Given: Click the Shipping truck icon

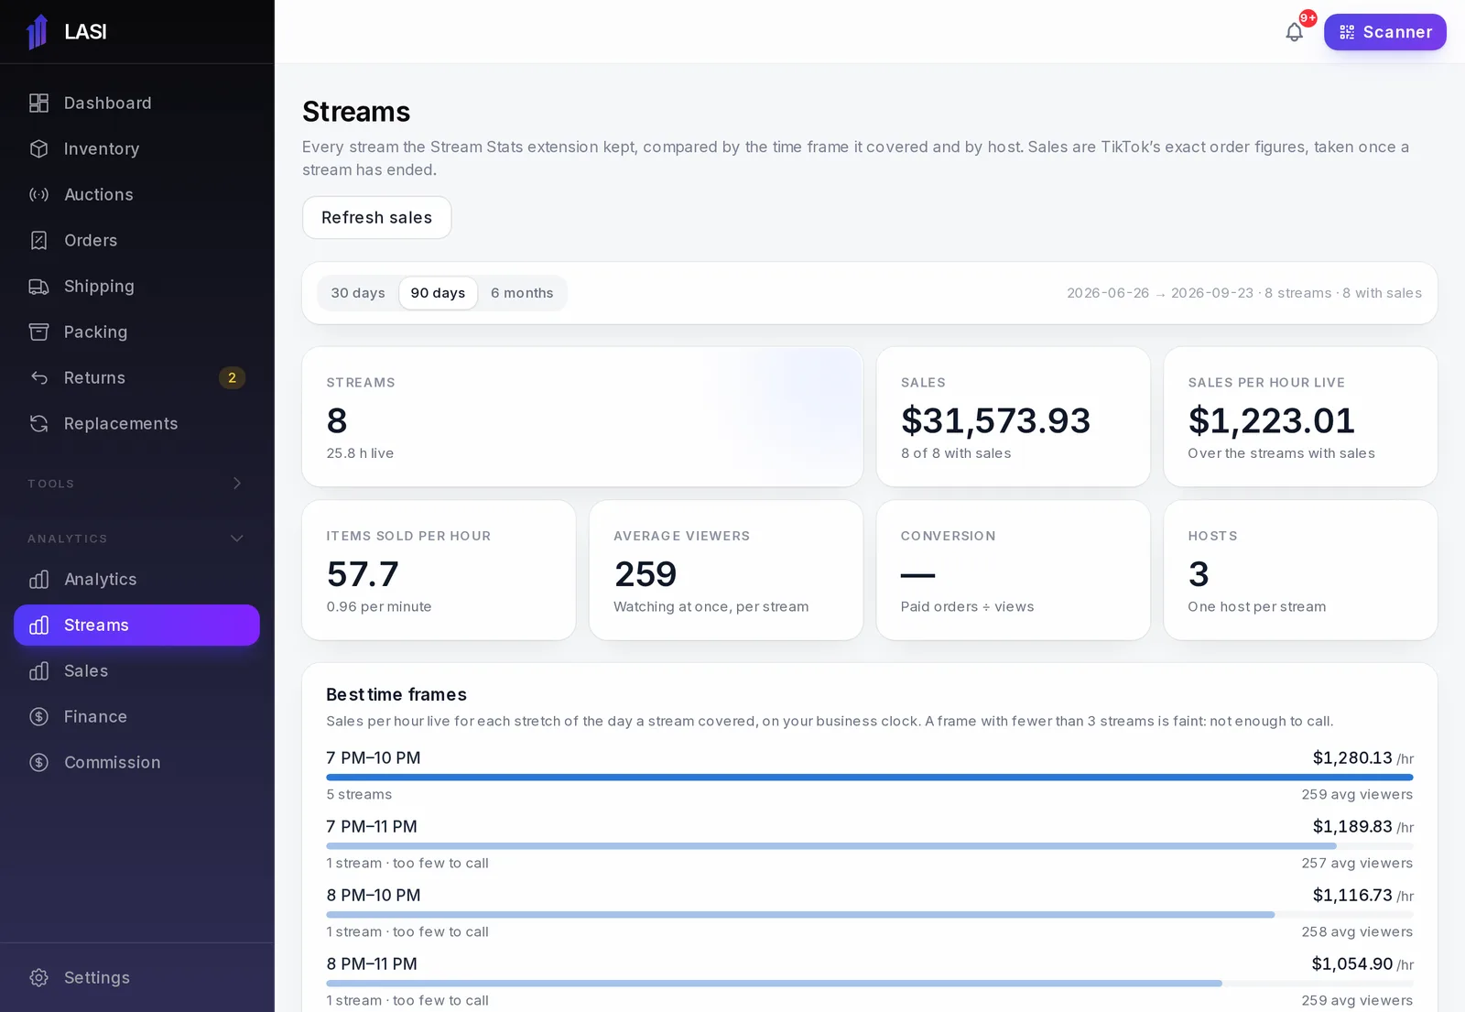Looking at the screenshot, I should pyautogui.click(x=38, y=287).
